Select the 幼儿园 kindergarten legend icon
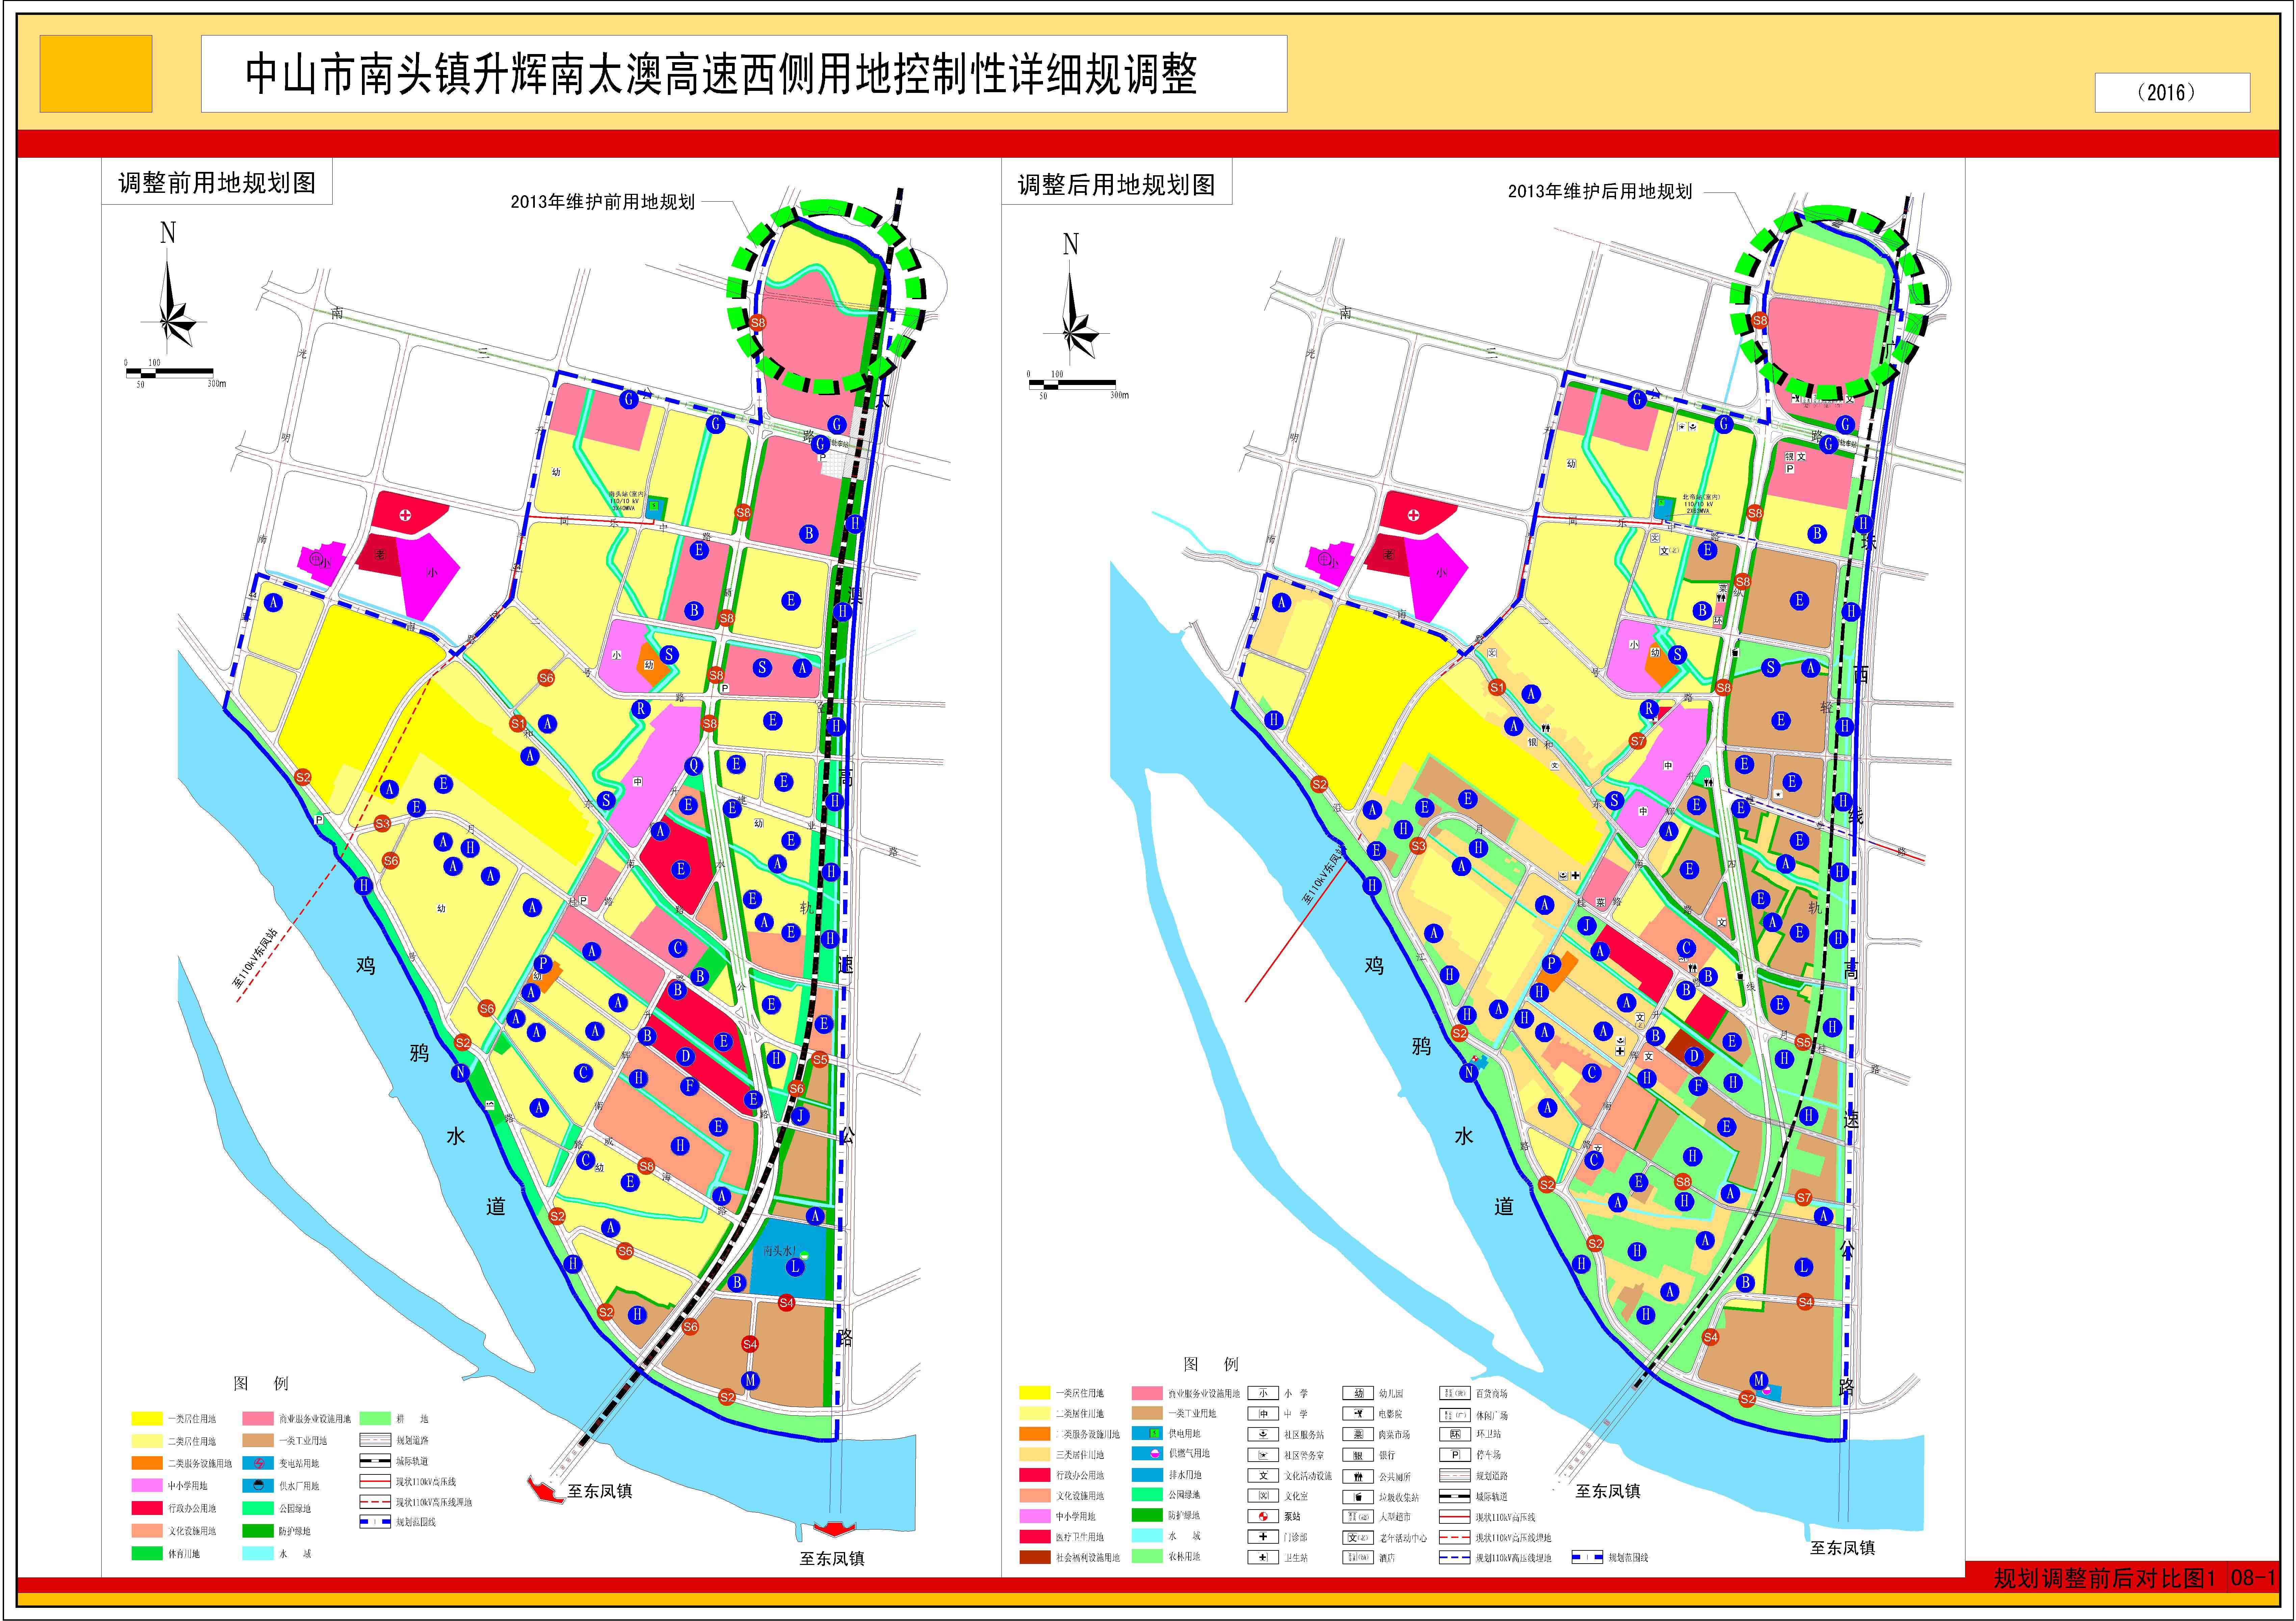2296x1621 pixels. click(x=1358, y=1393)
